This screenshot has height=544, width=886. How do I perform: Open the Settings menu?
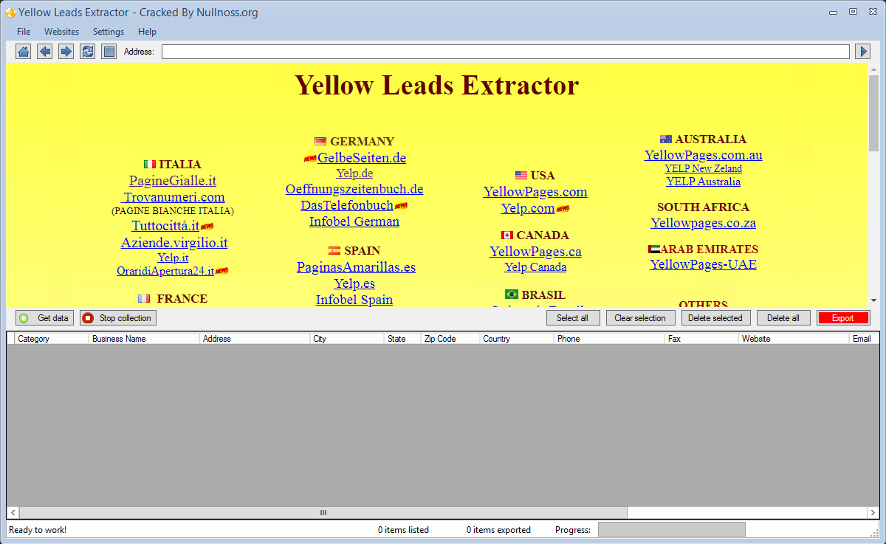tap(109, 32)
